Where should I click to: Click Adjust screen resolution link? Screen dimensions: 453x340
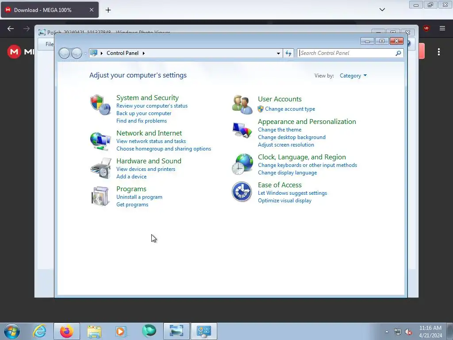pos(286,145)
